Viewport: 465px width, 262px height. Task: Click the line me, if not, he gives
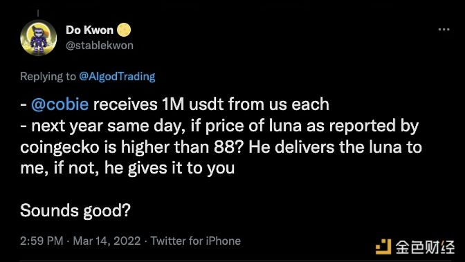127,169
